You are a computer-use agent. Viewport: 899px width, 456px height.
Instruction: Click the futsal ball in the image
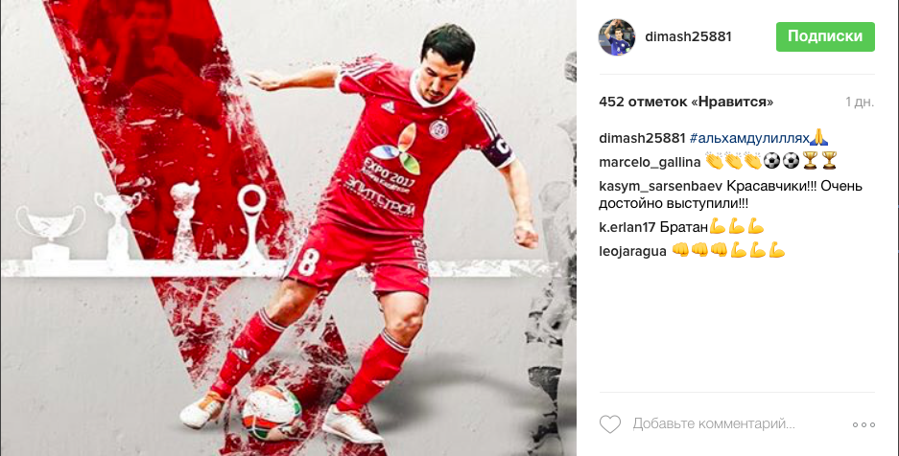click(x=272, y=413)
